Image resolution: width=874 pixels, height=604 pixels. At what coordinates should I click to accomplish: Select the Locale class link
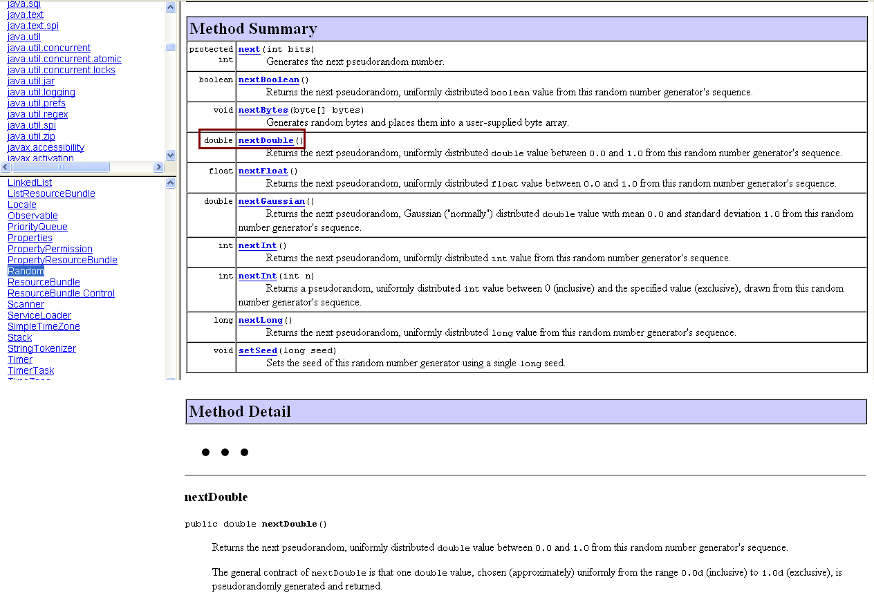click(x=22, y=205)
